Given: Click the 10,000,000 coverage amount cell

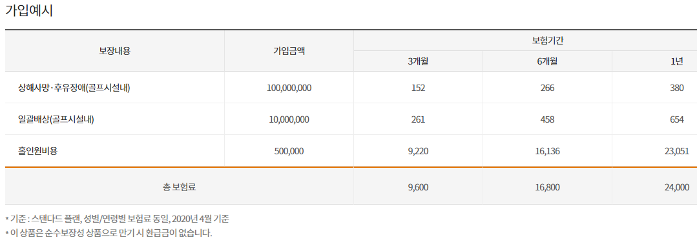Looking at the screenshot, I should (289, 119).
